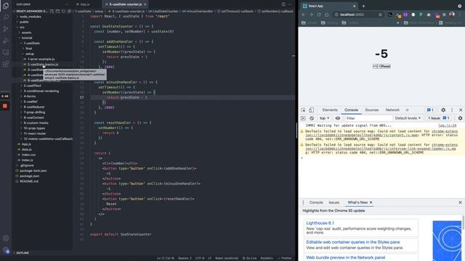Open Run and Debug view
Viewport: 465px width, 261px height.
click(6, 41)
